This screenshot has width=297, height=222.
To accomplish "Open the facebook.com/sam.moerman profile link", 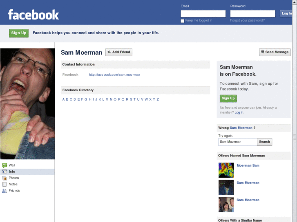I will (x=115, y=75).
